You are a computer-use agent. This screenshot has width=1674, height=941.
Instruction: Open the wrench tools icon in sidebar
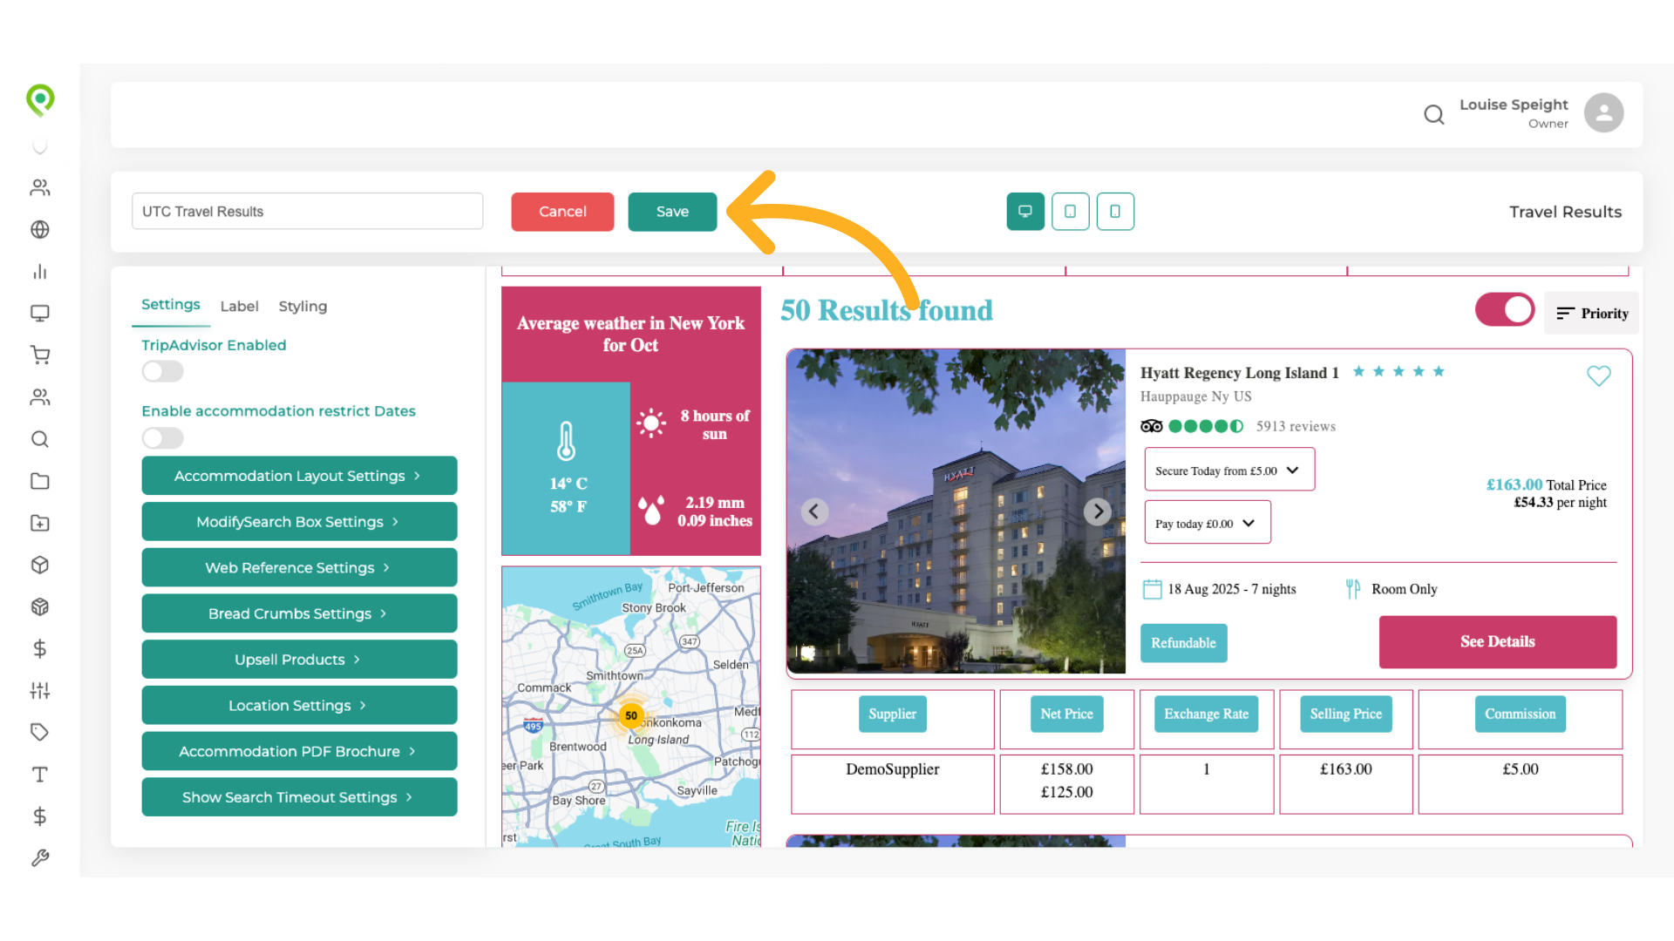(x=40, y=858)
